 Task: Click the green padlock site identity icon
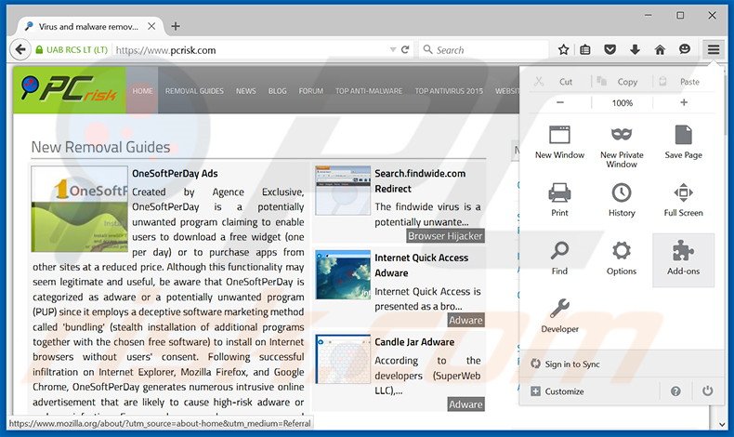click(x=39, y=49)
